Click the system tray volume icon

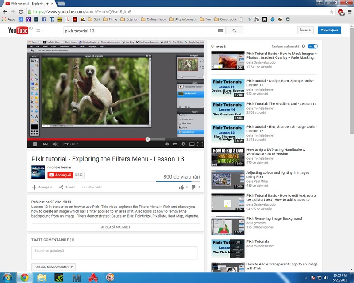click(x=326, y=278)
